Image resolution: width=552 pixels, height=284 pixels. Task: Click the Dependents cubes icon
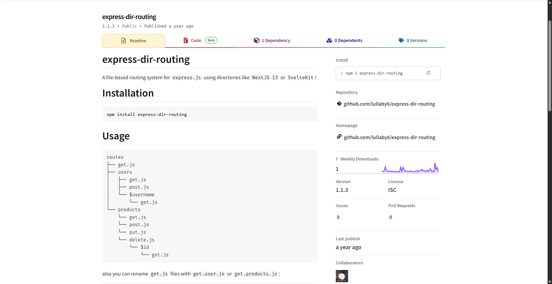coord(329,40)
